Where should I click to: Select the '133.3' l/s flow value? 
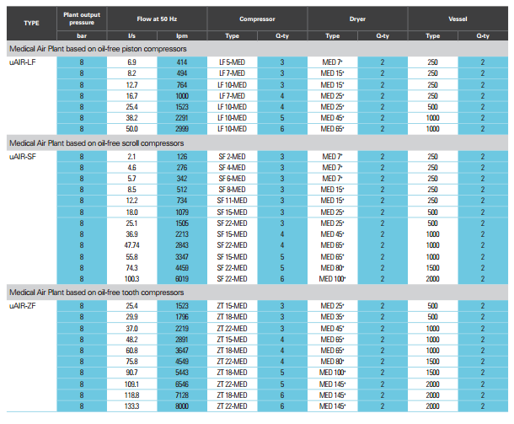pos(131,406)
